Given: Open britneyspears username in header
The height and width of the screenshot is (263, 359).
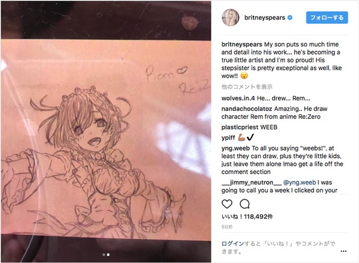Looking at the screenshot, I should (x=264, y=18).
